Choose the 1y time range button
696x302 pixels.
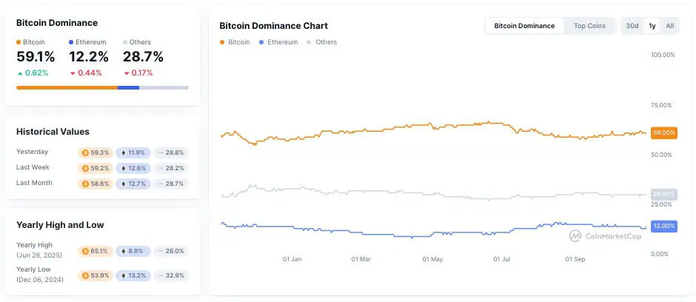[652, 26]
